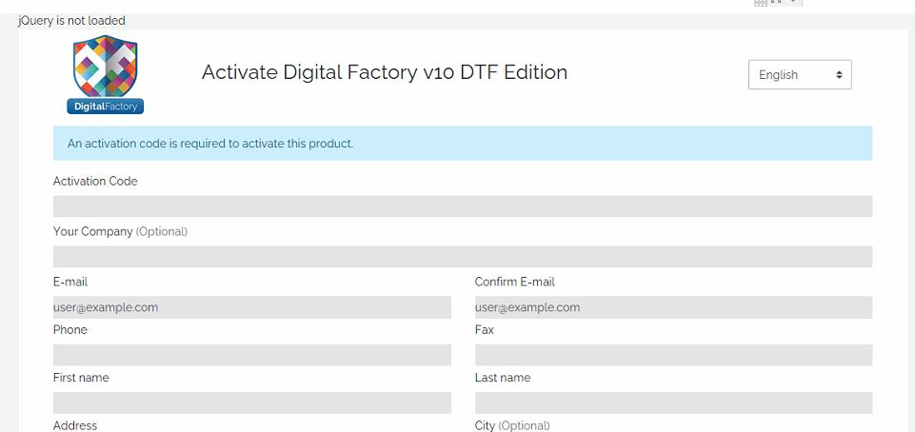Focus the Activation Code input field

click(463, 206)
